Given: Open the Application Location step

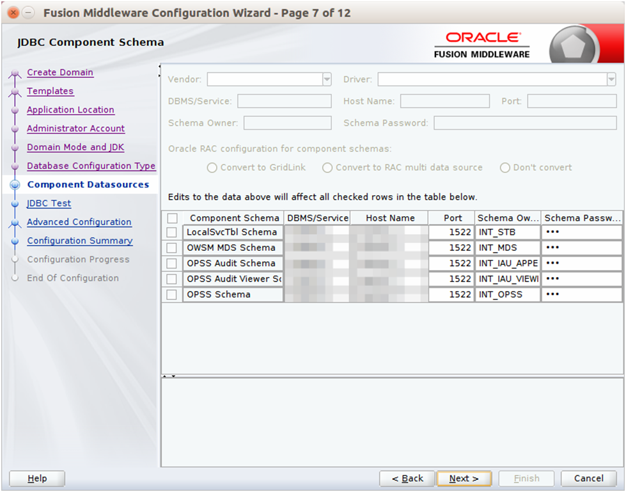Looking at the screenshot, I should tap(71, 110).
